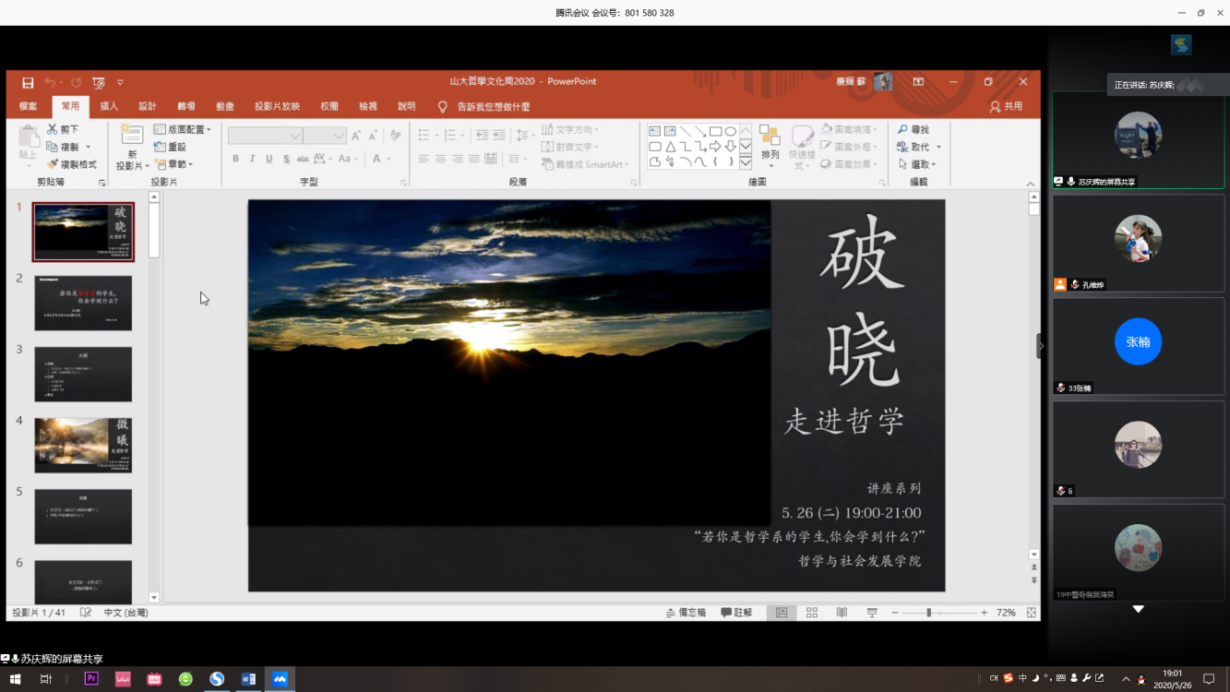The image size is (1230, 692).
Task: Click the Share (共用) button
Action: pyautogui.click(x=1006, y=106)
